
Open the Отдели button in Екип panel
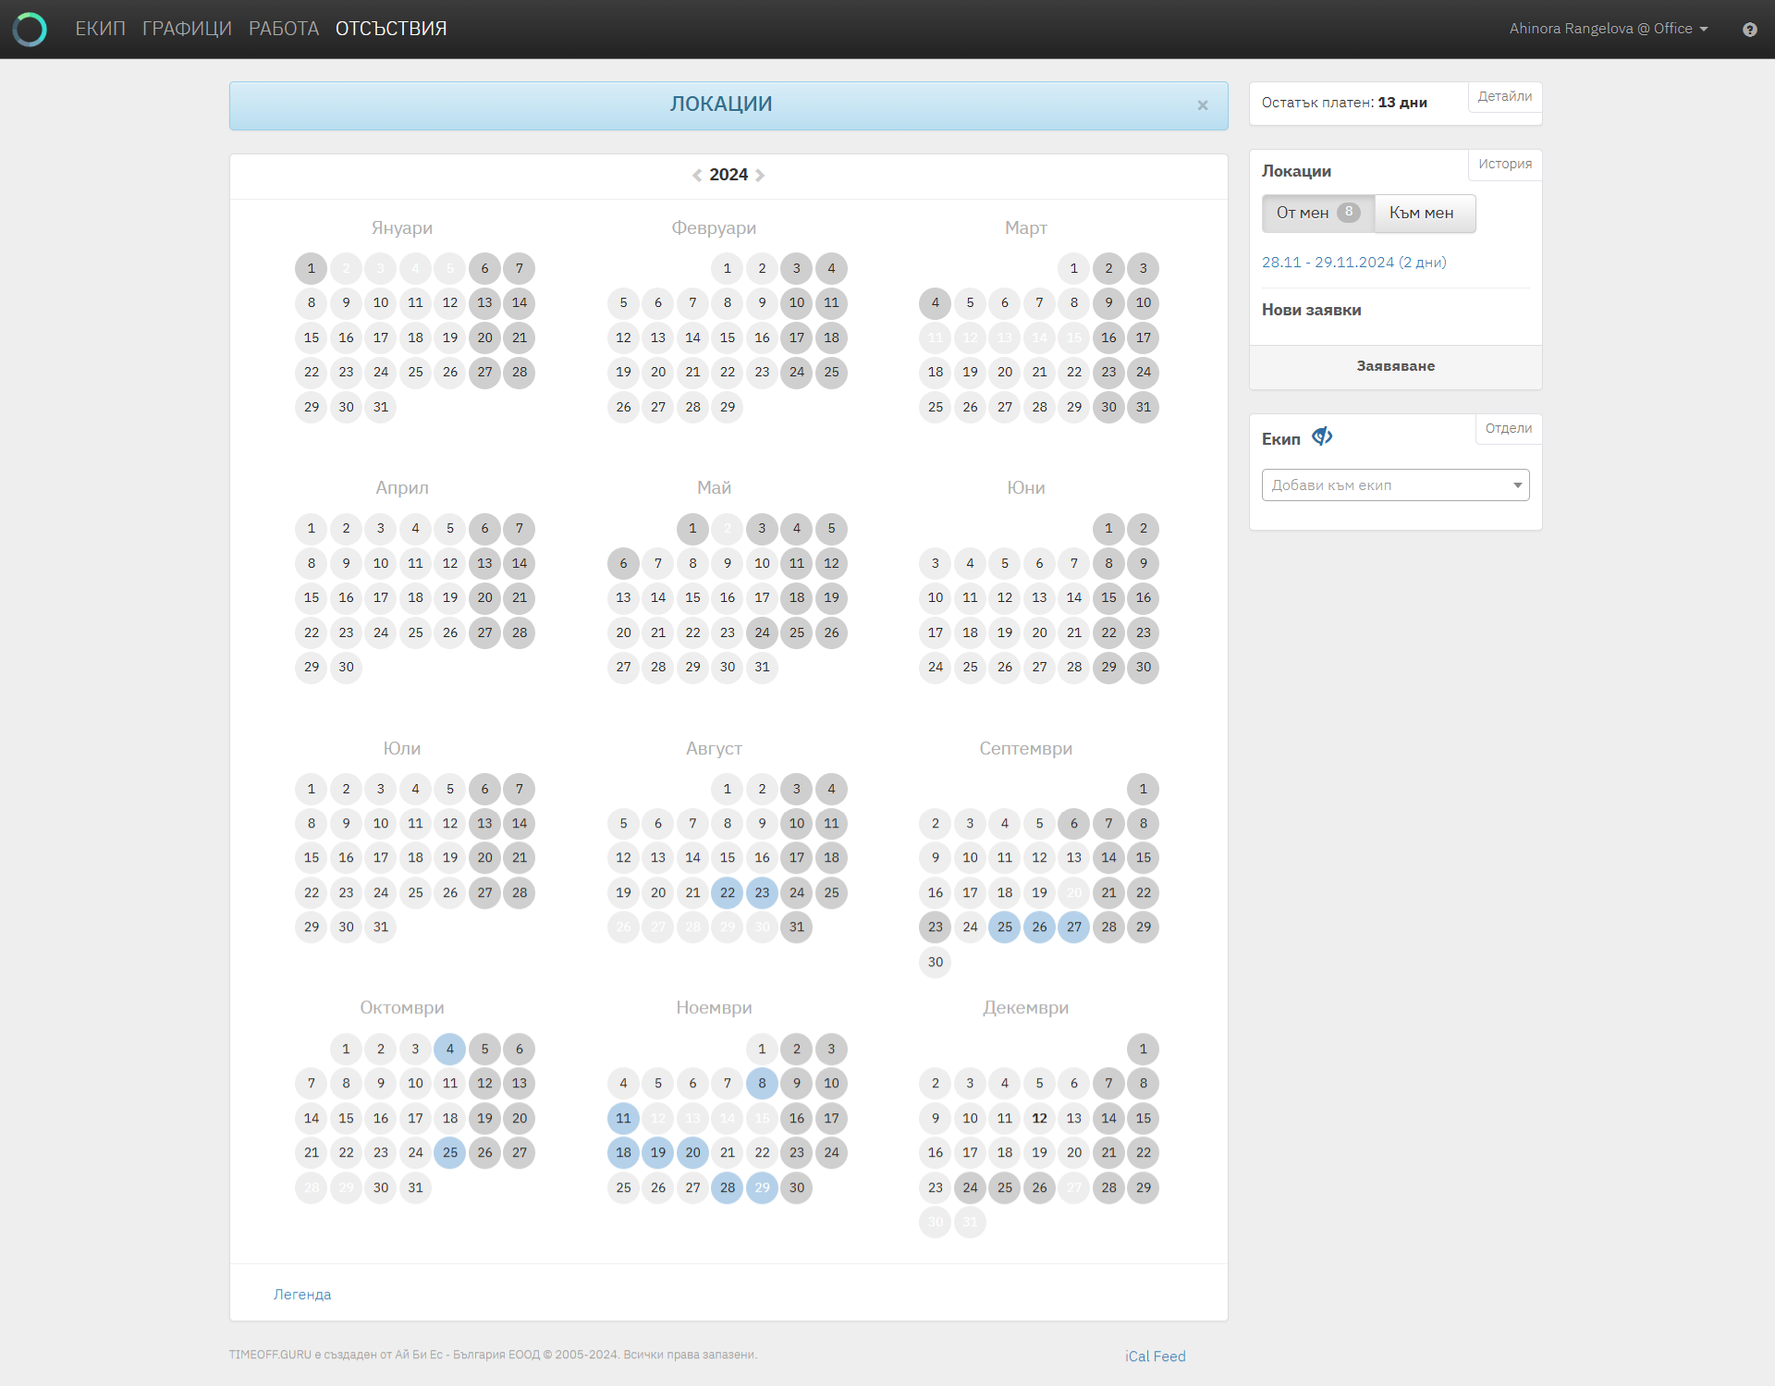click(1508, 428)
